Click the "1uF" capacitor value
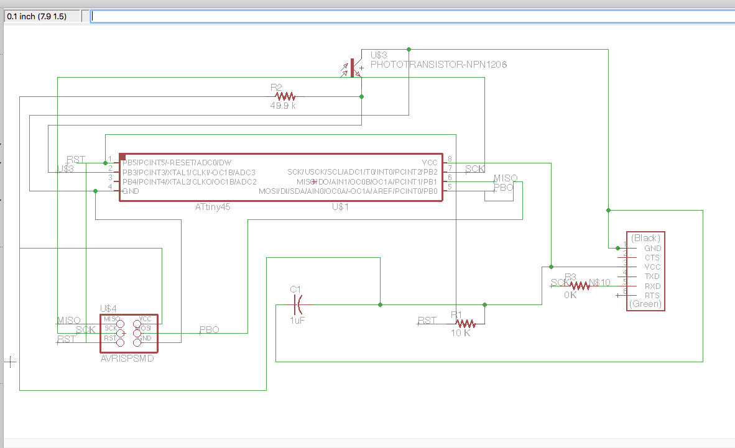 [297, 321]
